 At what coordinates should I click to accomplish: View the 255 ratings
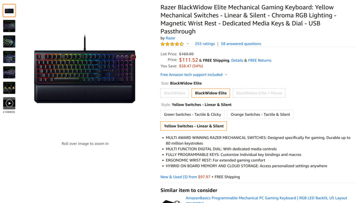point(205,44)
